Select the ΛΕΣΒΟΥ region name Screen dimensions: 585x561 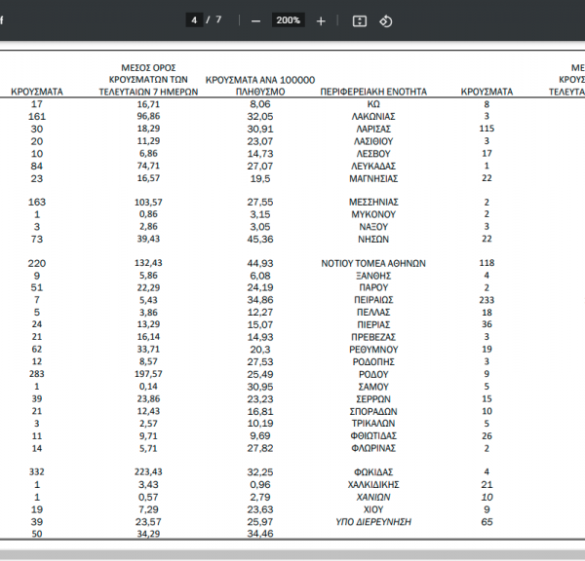click(x=373, y=154)
